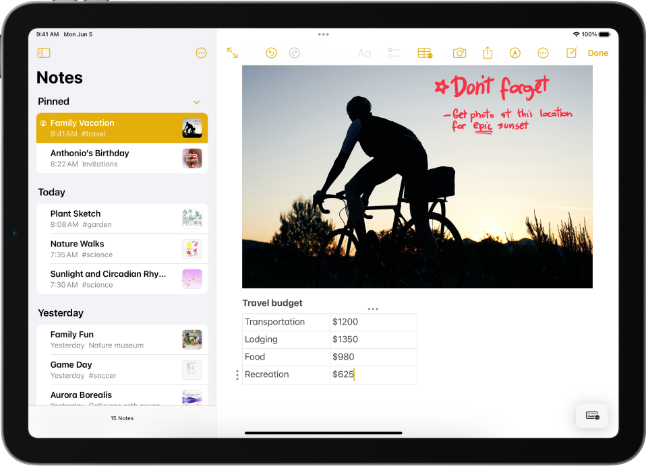
Task: Tap Done to finish editing
Action: 598,53
